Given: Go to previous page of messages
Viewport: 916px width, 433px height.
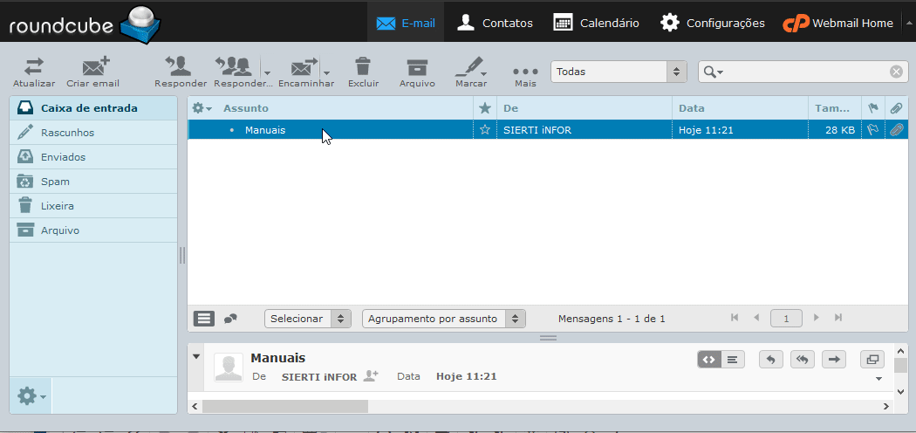Looking at the screenshot, I should 756,317.
